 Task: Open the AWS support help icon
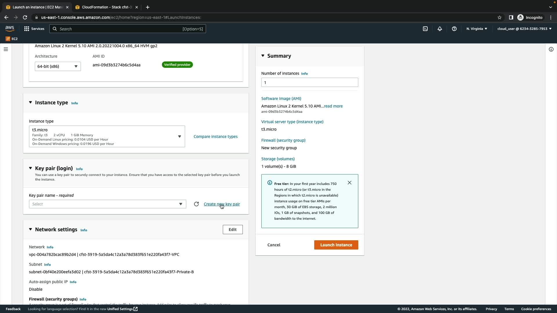tap(454, 29)
